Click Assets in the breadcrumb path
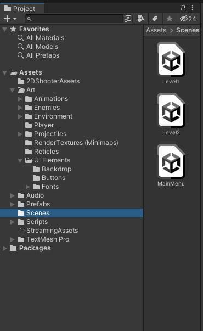203x331 pixels. [x=156, y=30]
